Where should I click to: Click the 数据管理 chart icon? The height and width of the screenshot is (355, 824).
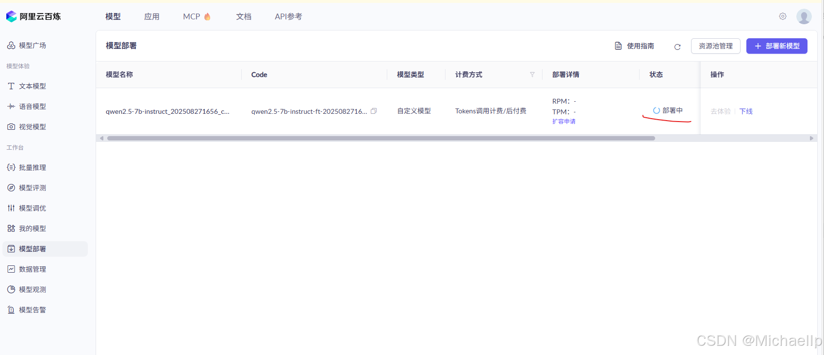point(11,269)
